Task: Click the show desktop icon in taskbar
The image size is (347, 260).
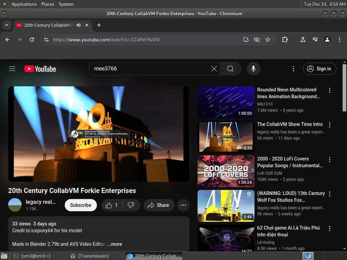Action: [4, 256]
